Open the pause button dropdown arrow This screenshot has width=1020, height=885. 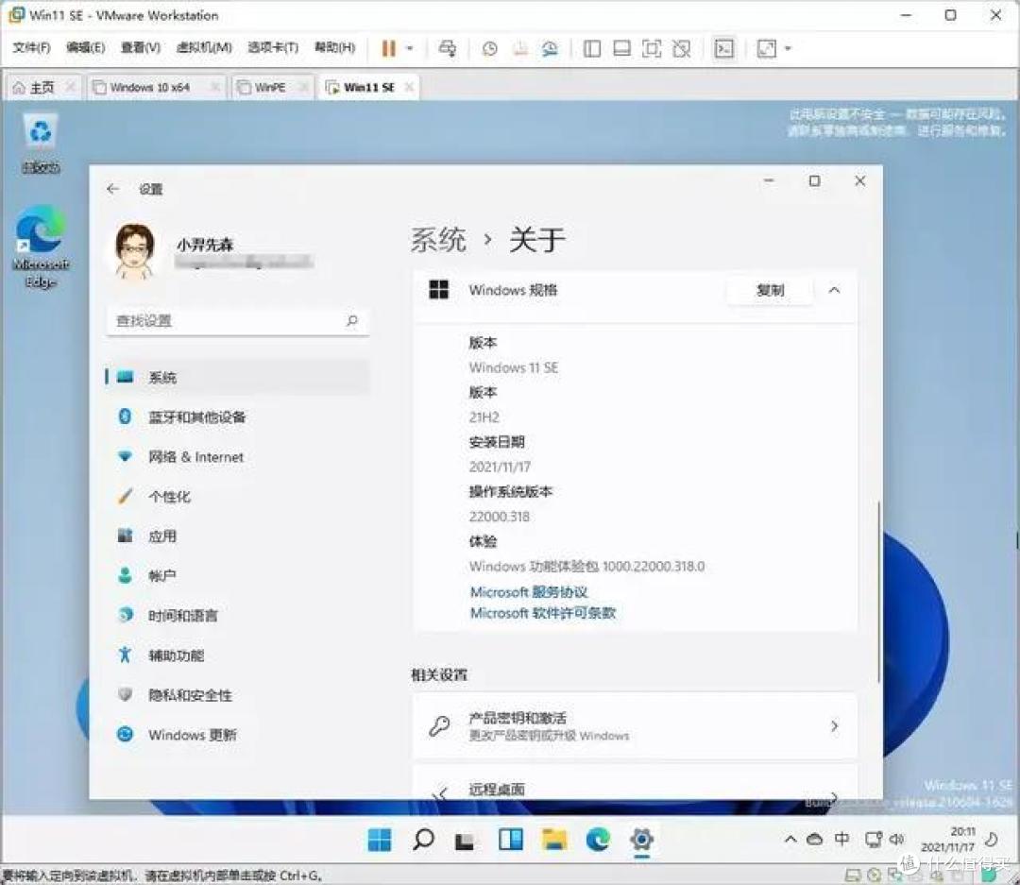click(410, 48)
